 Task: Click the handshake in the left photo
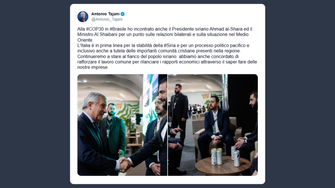[x=125, y=164]
